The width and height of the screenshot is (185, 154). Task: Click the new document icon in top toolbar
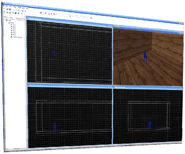(x=5, y=9)
